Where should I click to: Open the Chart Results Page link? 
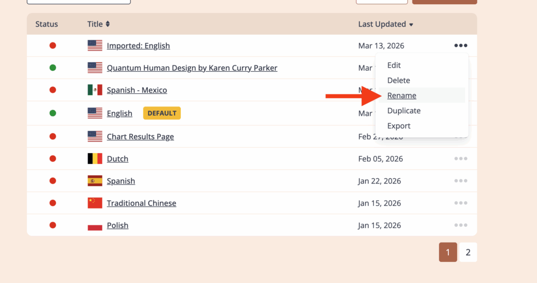[140, 137]
